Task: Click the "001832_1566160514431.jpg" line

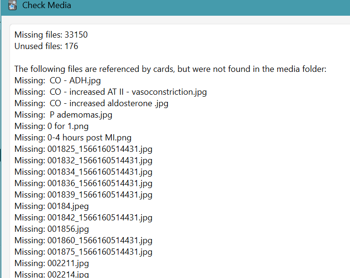Action: 83,160
